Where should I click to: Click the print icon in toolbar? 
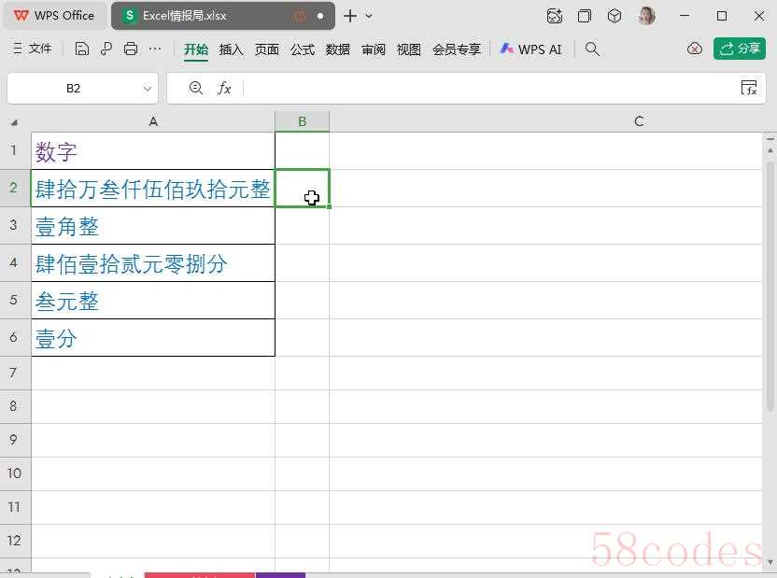(131, 49)
